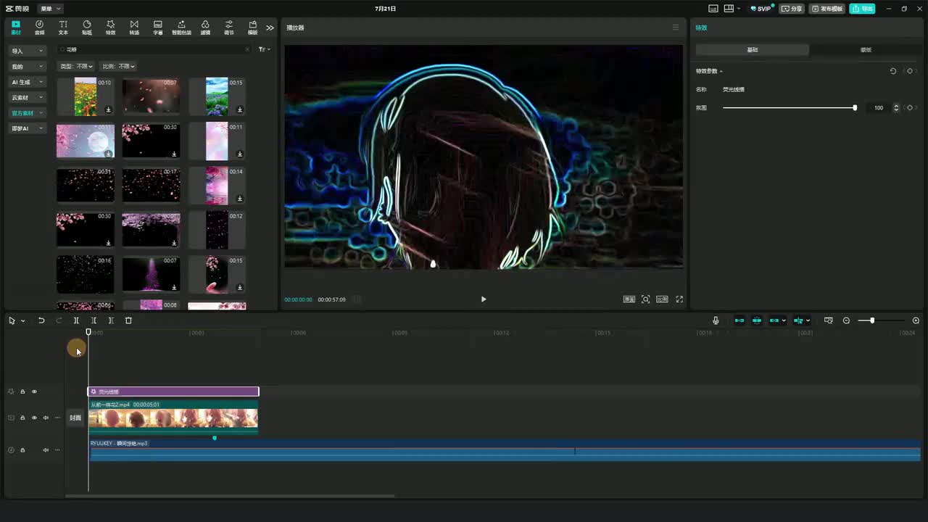Expand the 类型 (Type) filter dropdown
928x522 pixels.
[x=76, y=66]
